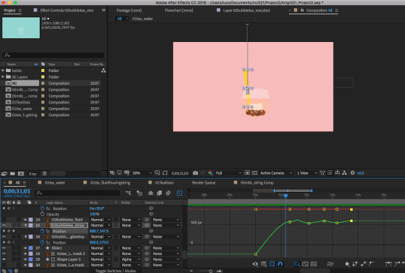
Task: Open grid and guide options icon
Action: click(x=157, y=172)
